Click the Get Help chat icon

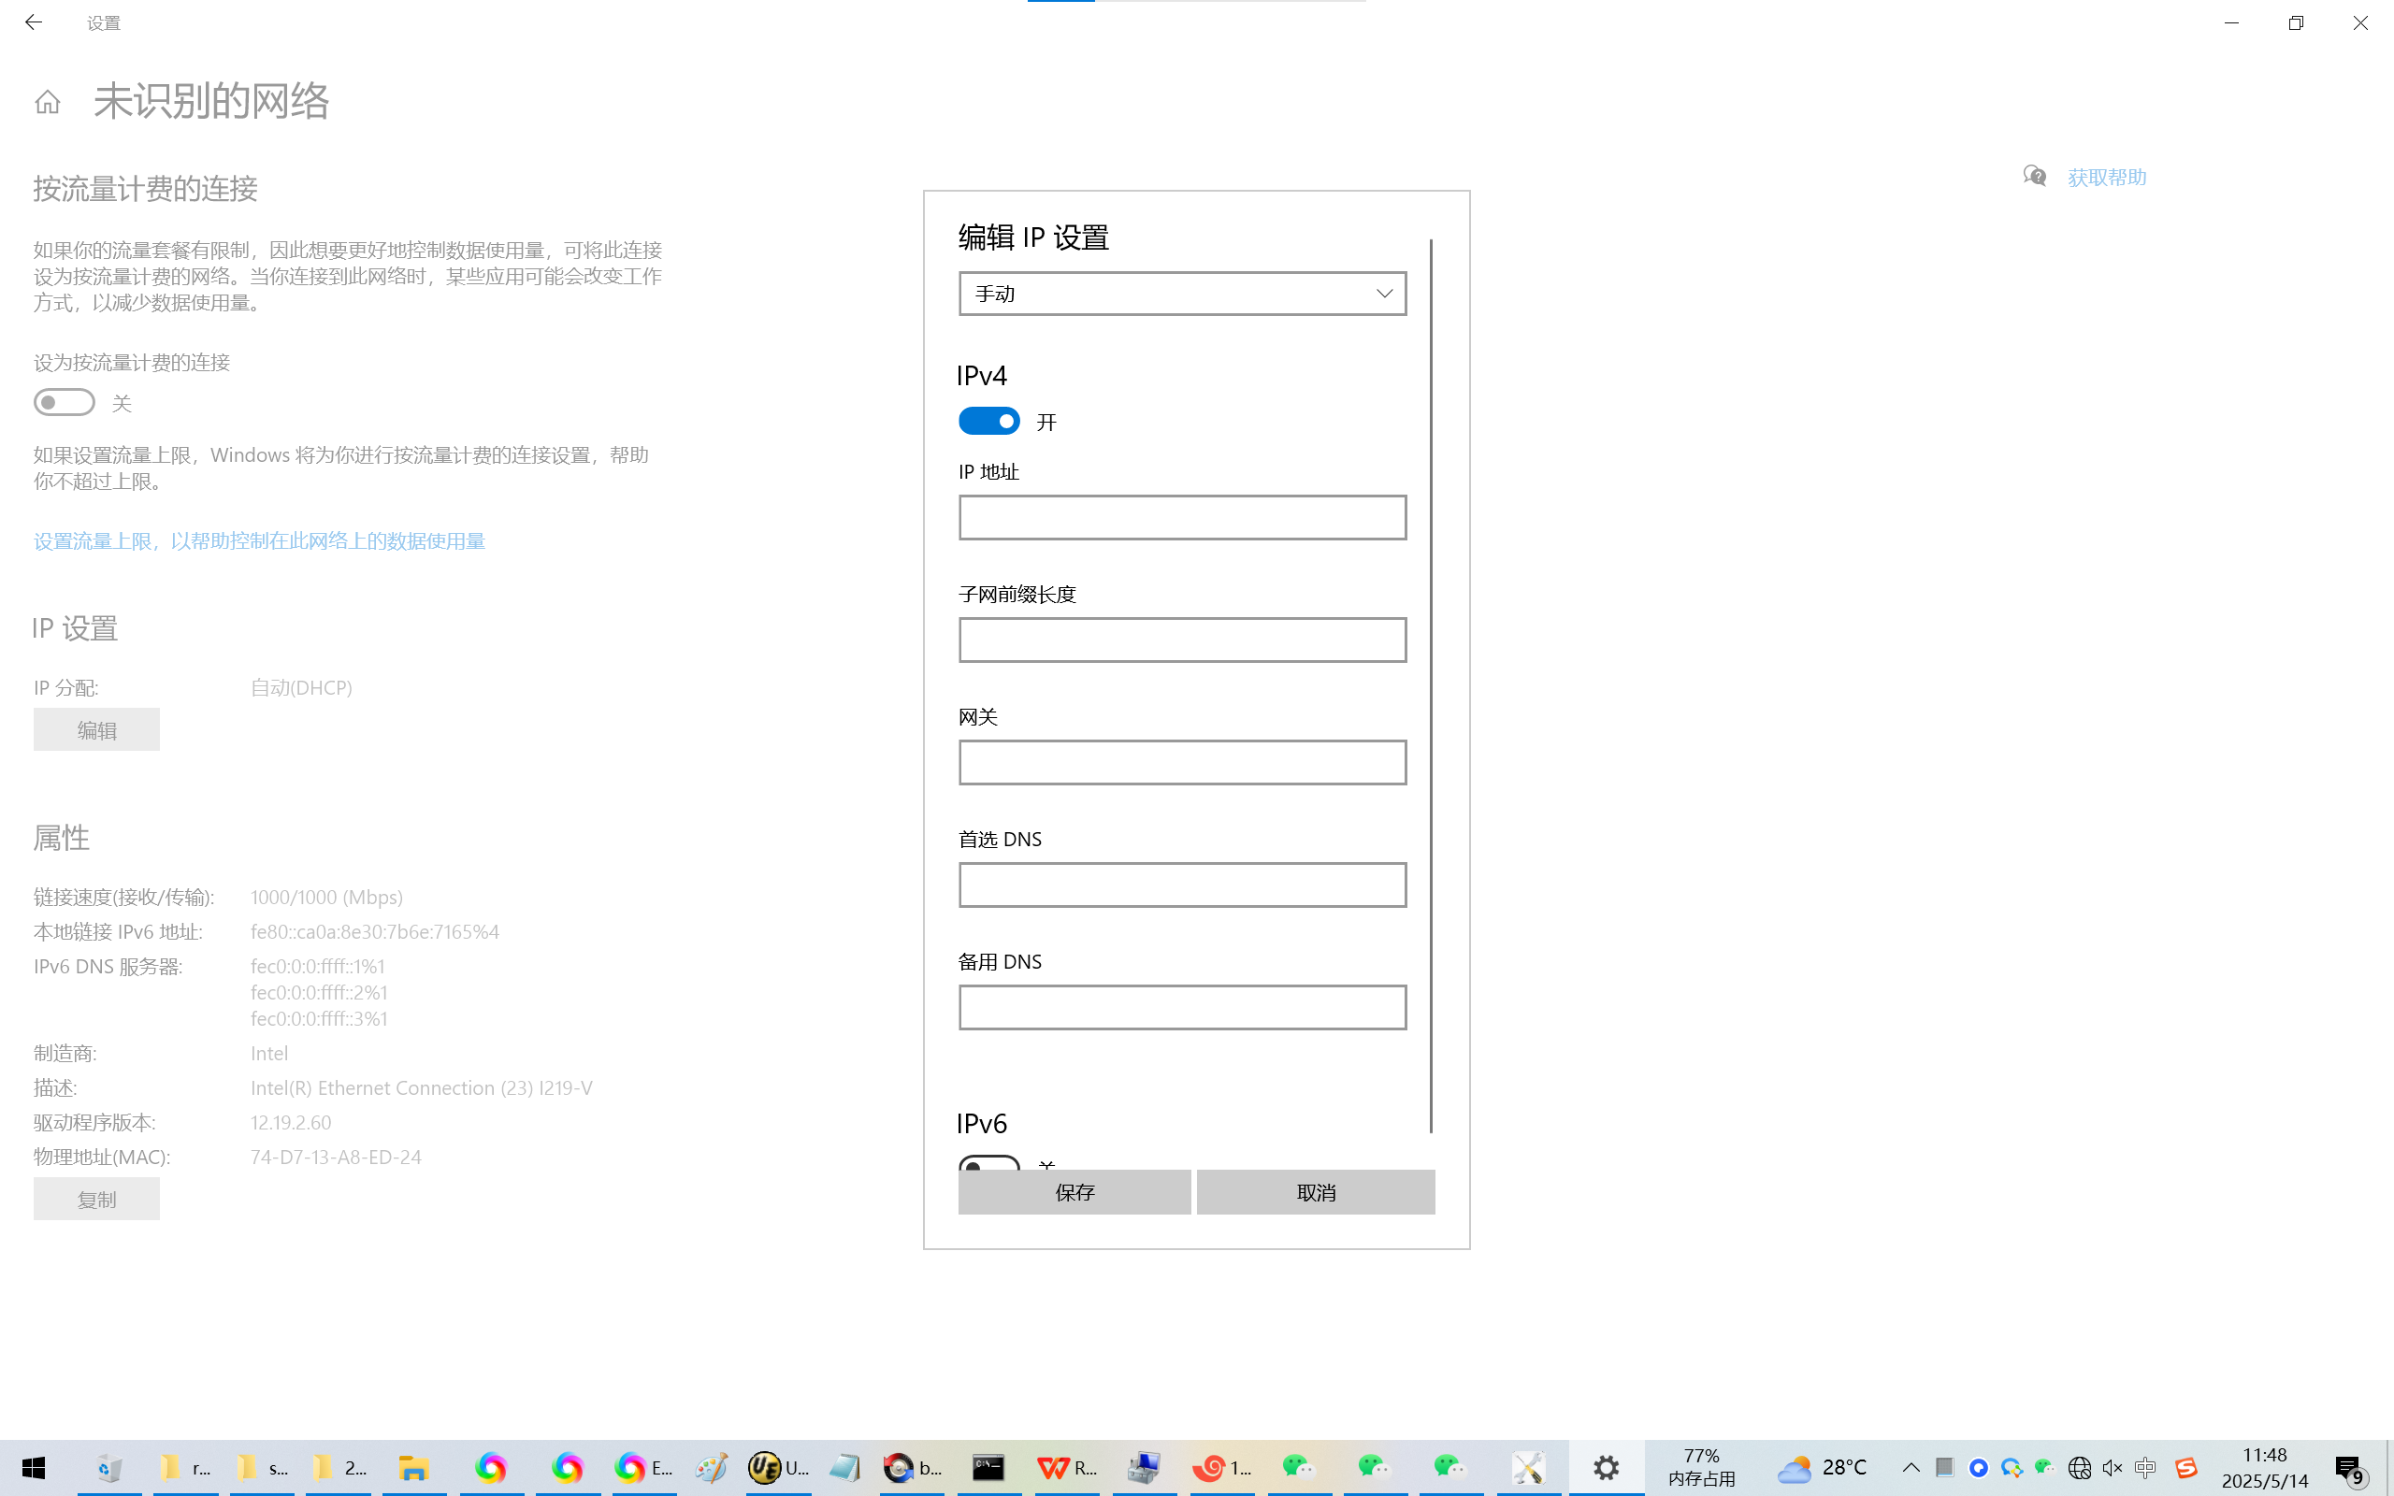click(x=2034, y=176)
